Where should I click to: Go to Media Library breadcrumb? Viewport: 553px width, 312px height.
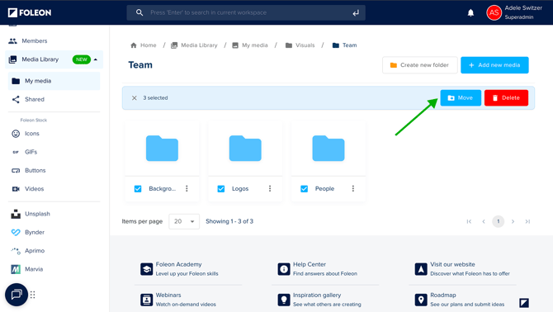tap(194, 45)
